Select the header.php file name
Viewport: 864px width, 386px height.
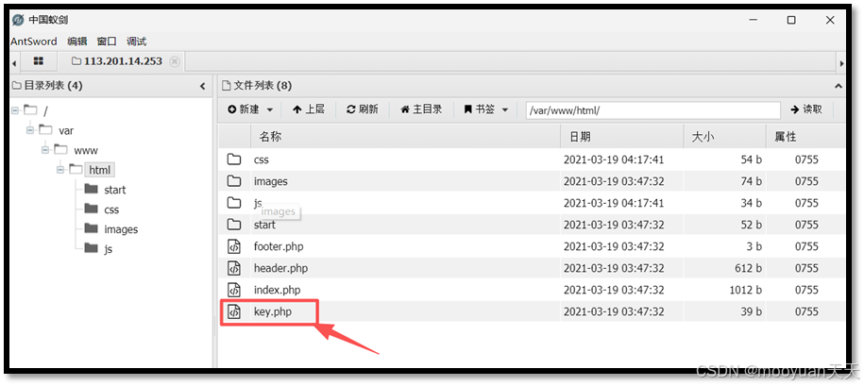pos(281,268)
